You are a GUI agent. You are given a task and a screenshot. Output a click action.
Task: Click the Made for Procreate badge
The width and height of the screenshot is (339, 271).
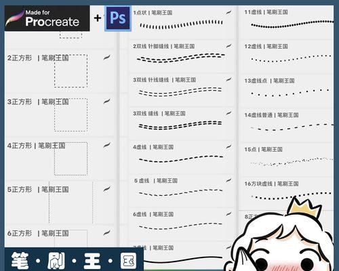point(47,18)
